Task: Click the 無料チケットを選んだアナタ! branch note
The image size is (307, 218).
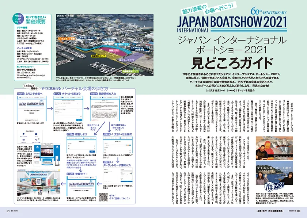Action: (x=93, y=127)
